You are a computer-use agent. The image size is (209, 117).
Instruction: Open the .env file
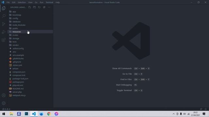point(30,52)
